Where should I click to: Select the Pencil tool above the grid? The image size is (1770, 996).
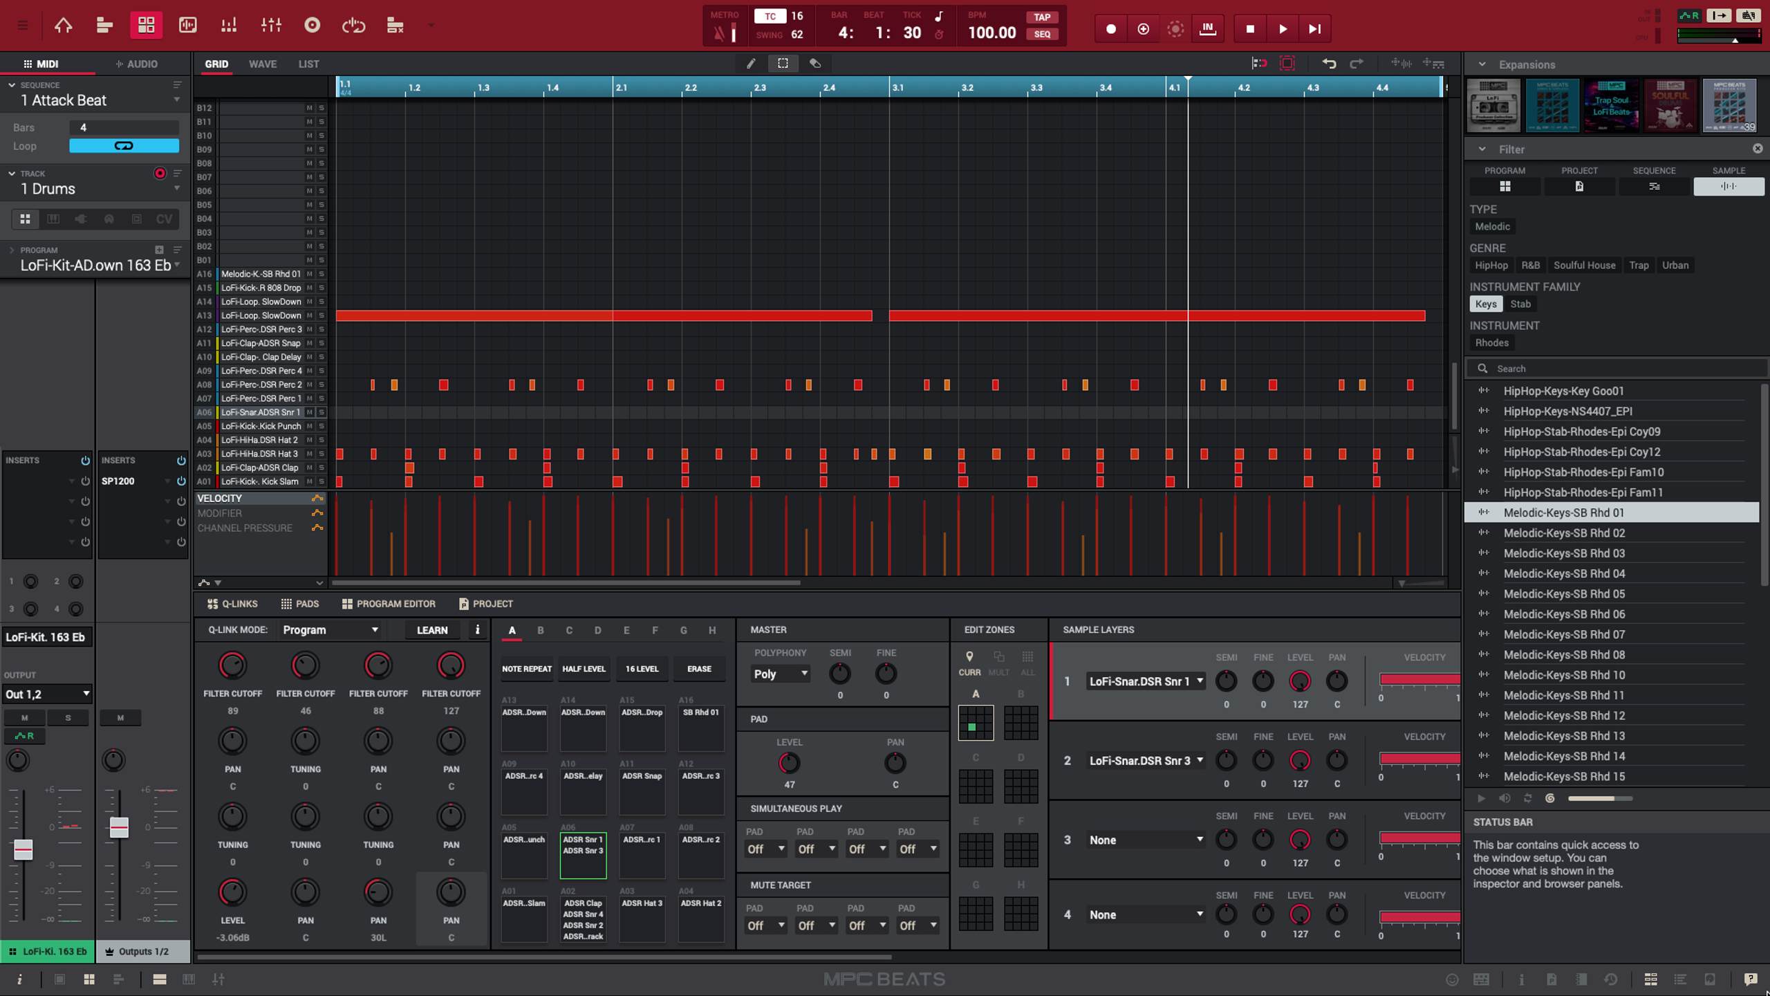[x=750, y=63]
